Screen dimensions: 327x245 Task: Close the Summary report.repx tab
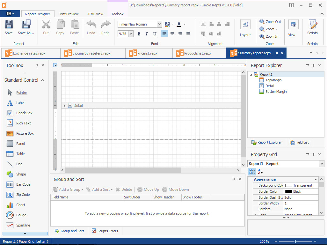coord(282,53)
